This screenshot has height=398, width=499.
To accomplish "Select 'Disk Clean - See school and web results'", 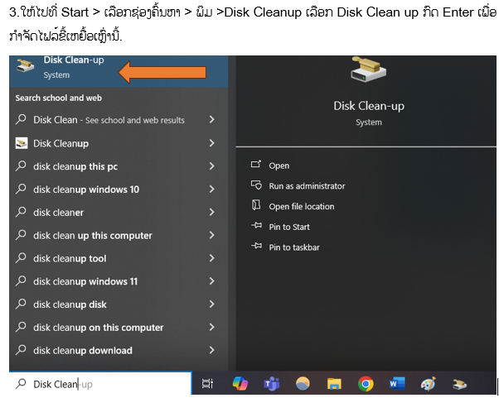I will coord(108,120).
